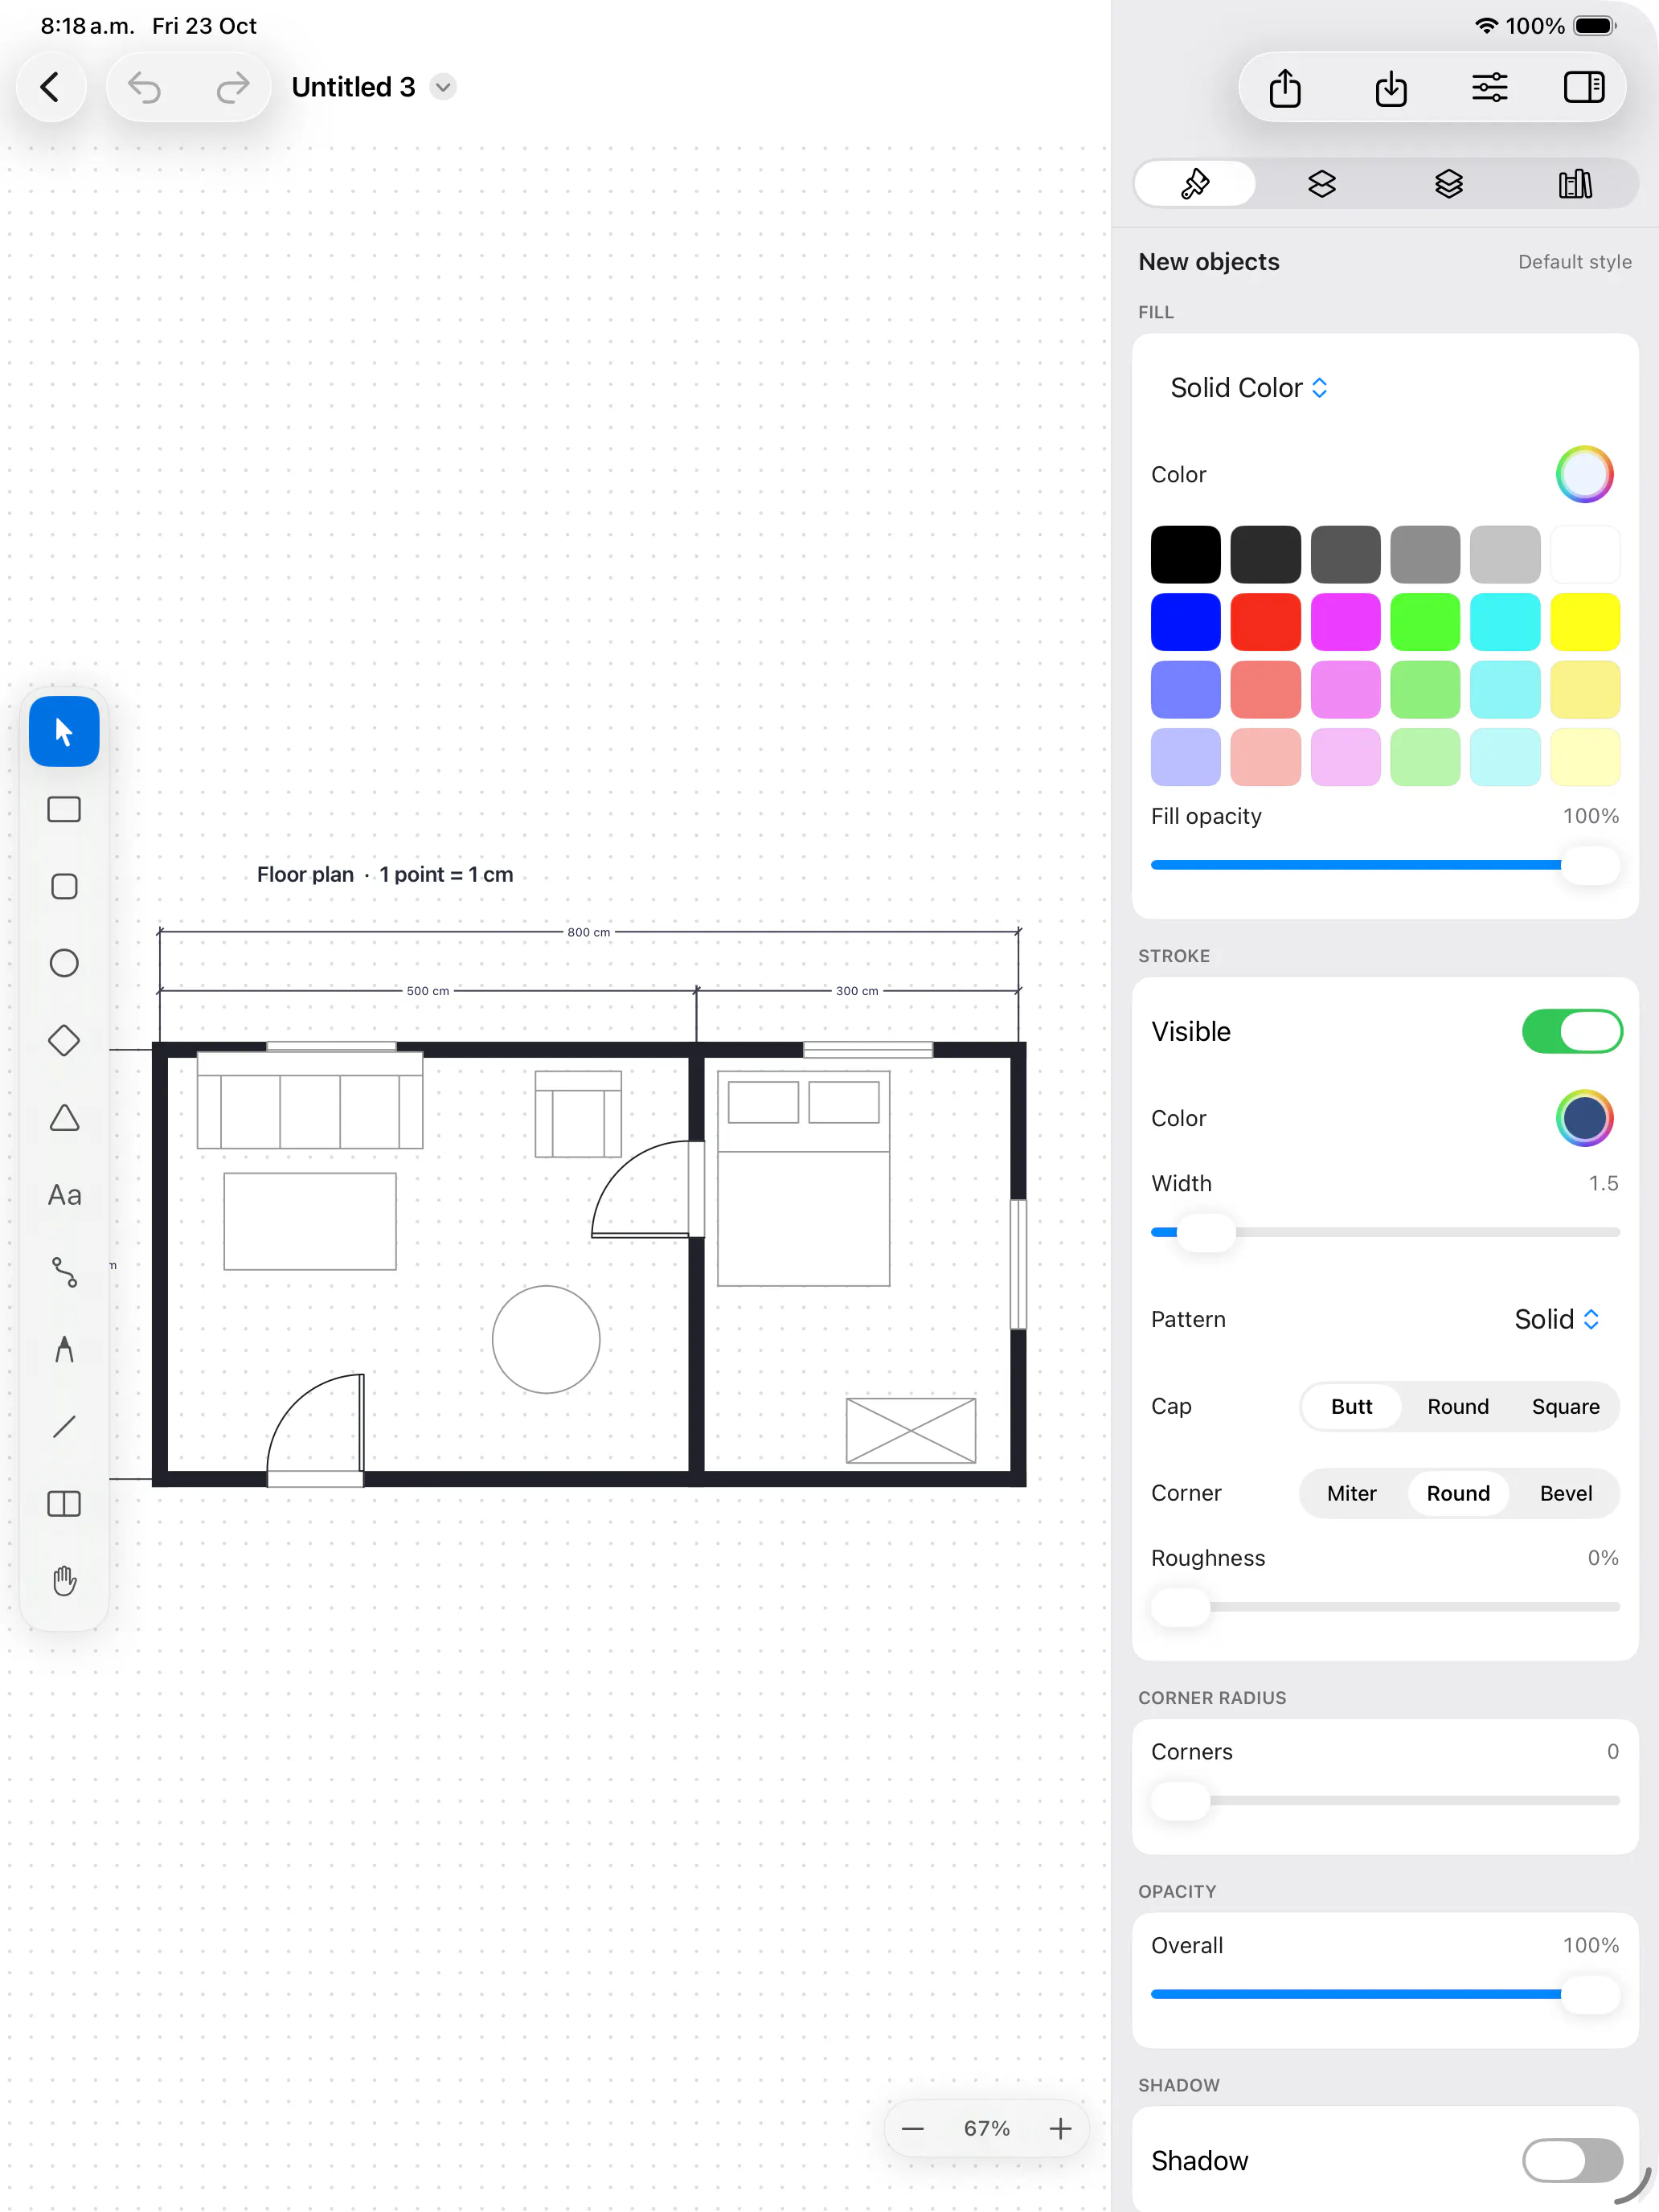Screen dimensions: 1659x2212
Task: Set stroke cap to Round
Action: pos(1458,1406)
